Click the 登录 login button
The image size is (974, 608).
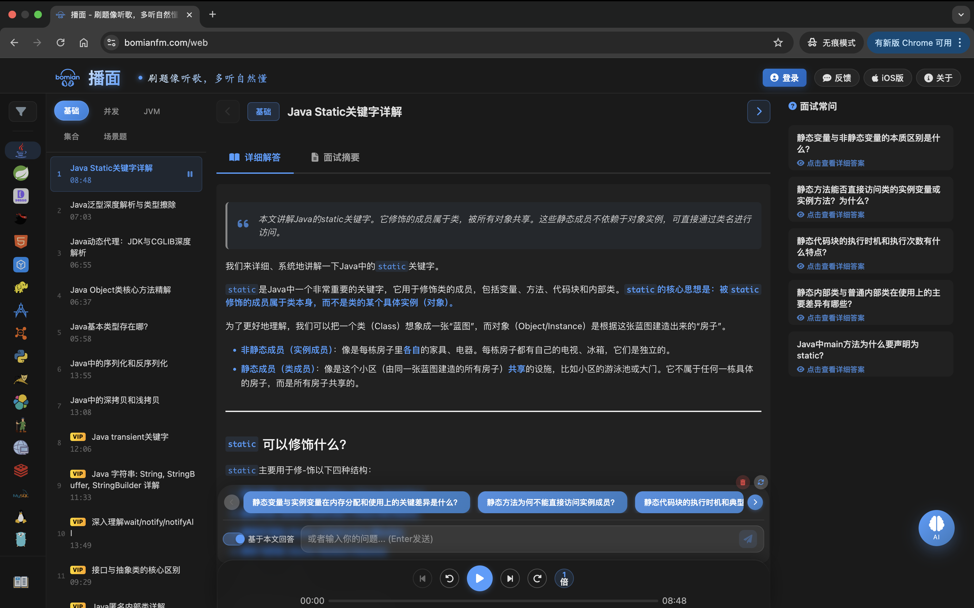[784, 78]
